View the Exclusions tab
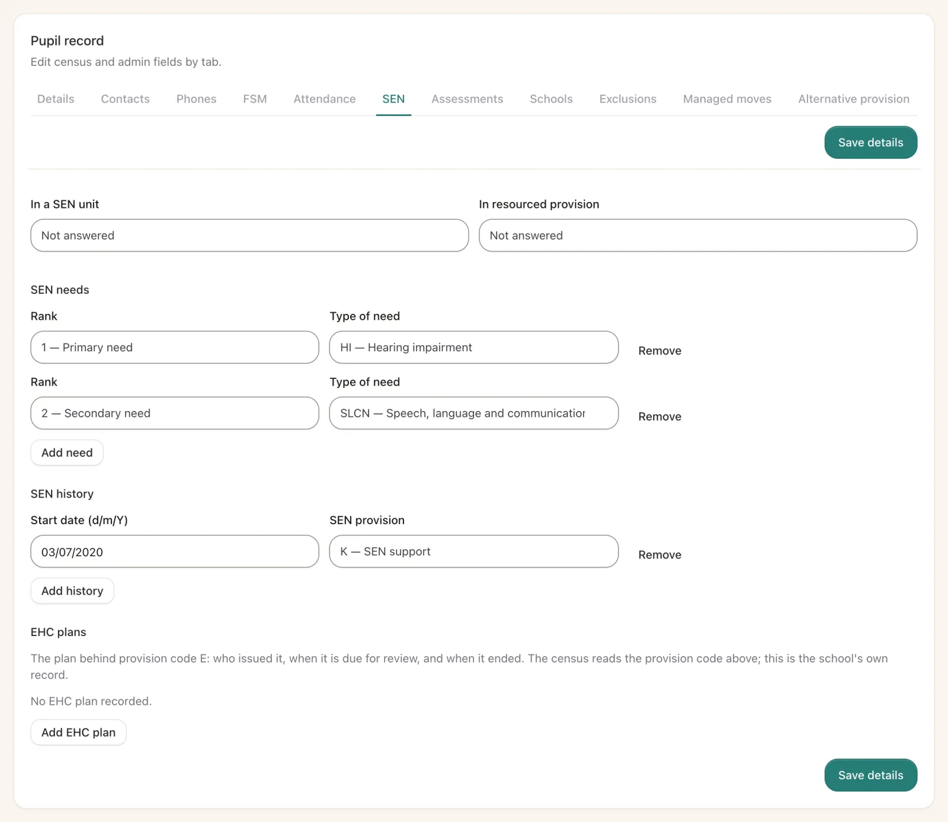The image size is (948, 822). [627, 99]
